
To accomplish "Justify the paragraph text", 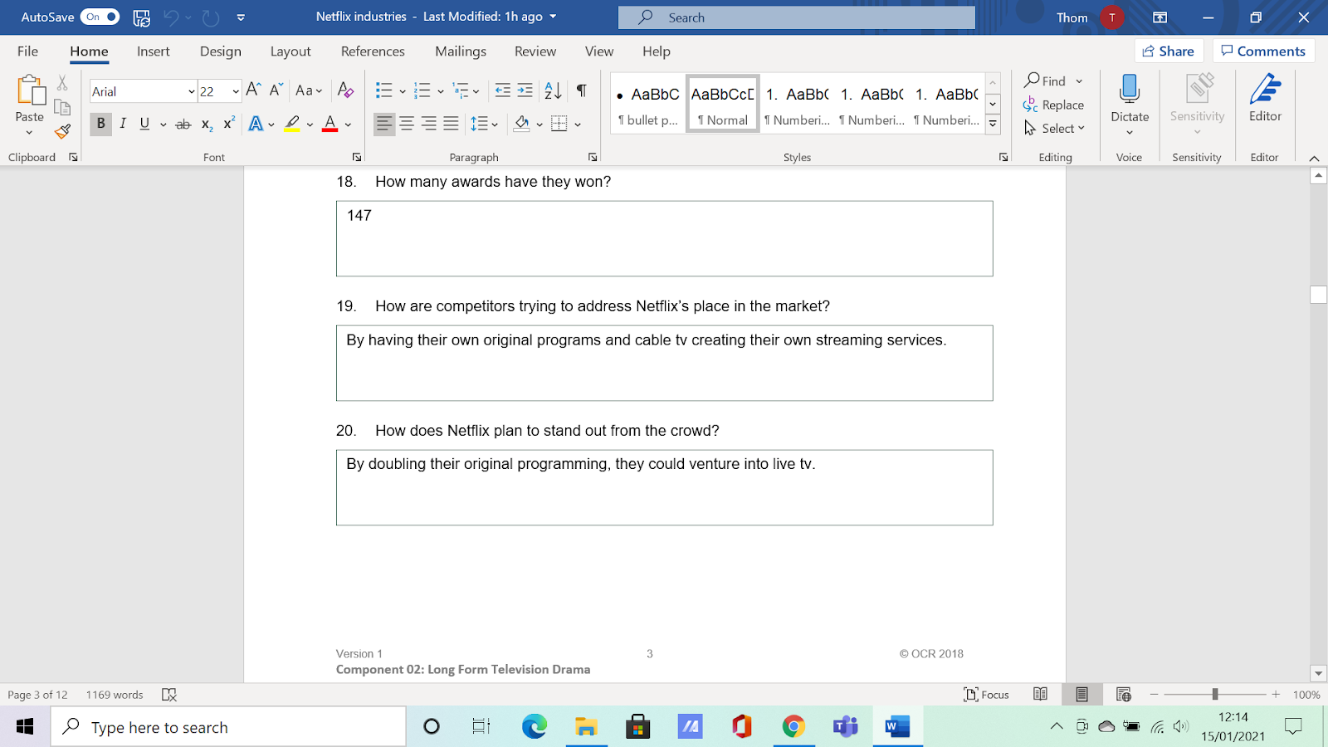I will point(451,124).
